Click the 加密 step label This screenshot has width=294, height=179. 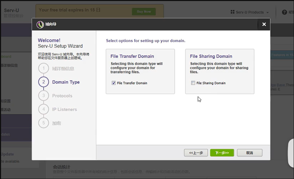57,123
